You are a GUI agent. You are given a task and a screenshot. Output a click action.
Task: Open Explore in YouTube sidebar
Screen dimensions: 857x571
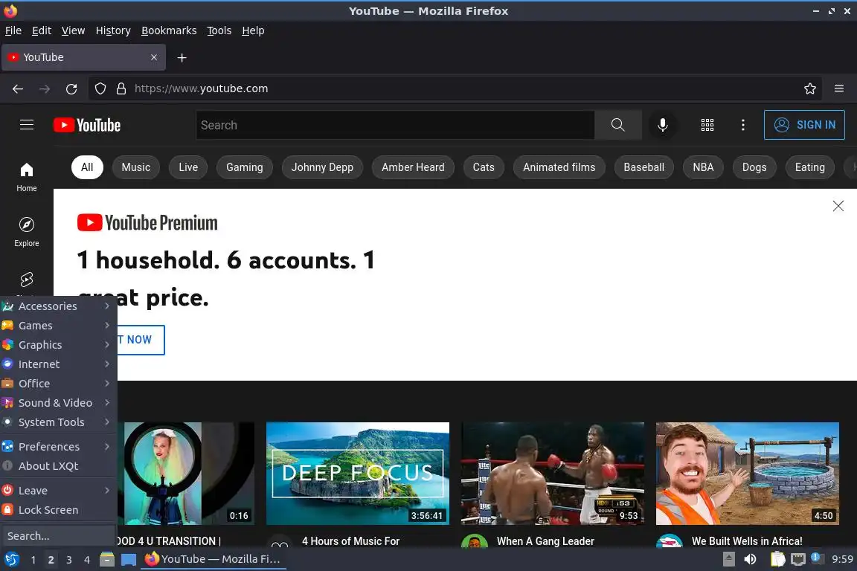coord(26,232)
